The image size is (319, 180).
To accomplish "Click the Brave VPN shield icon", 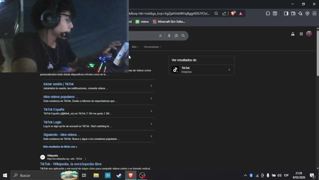I will [307, 13].
